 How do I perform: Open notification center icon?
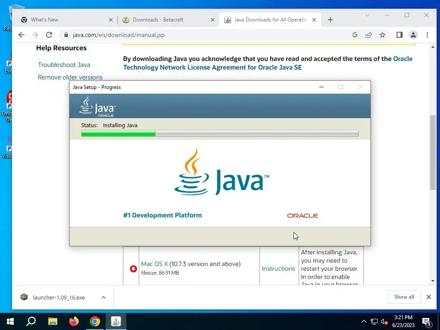click(426, 321)
